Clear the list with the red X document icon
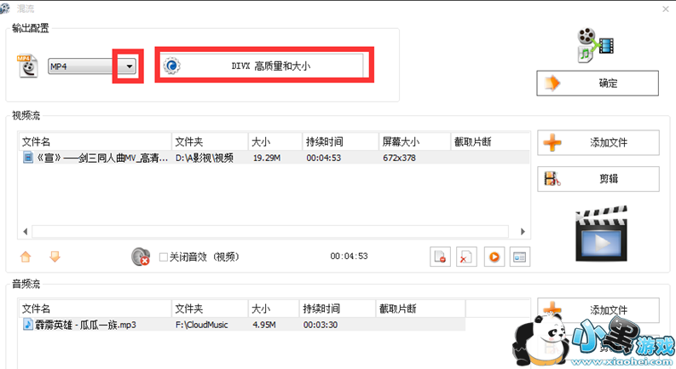Screen dimensions: 676x369 pos(466,257)
